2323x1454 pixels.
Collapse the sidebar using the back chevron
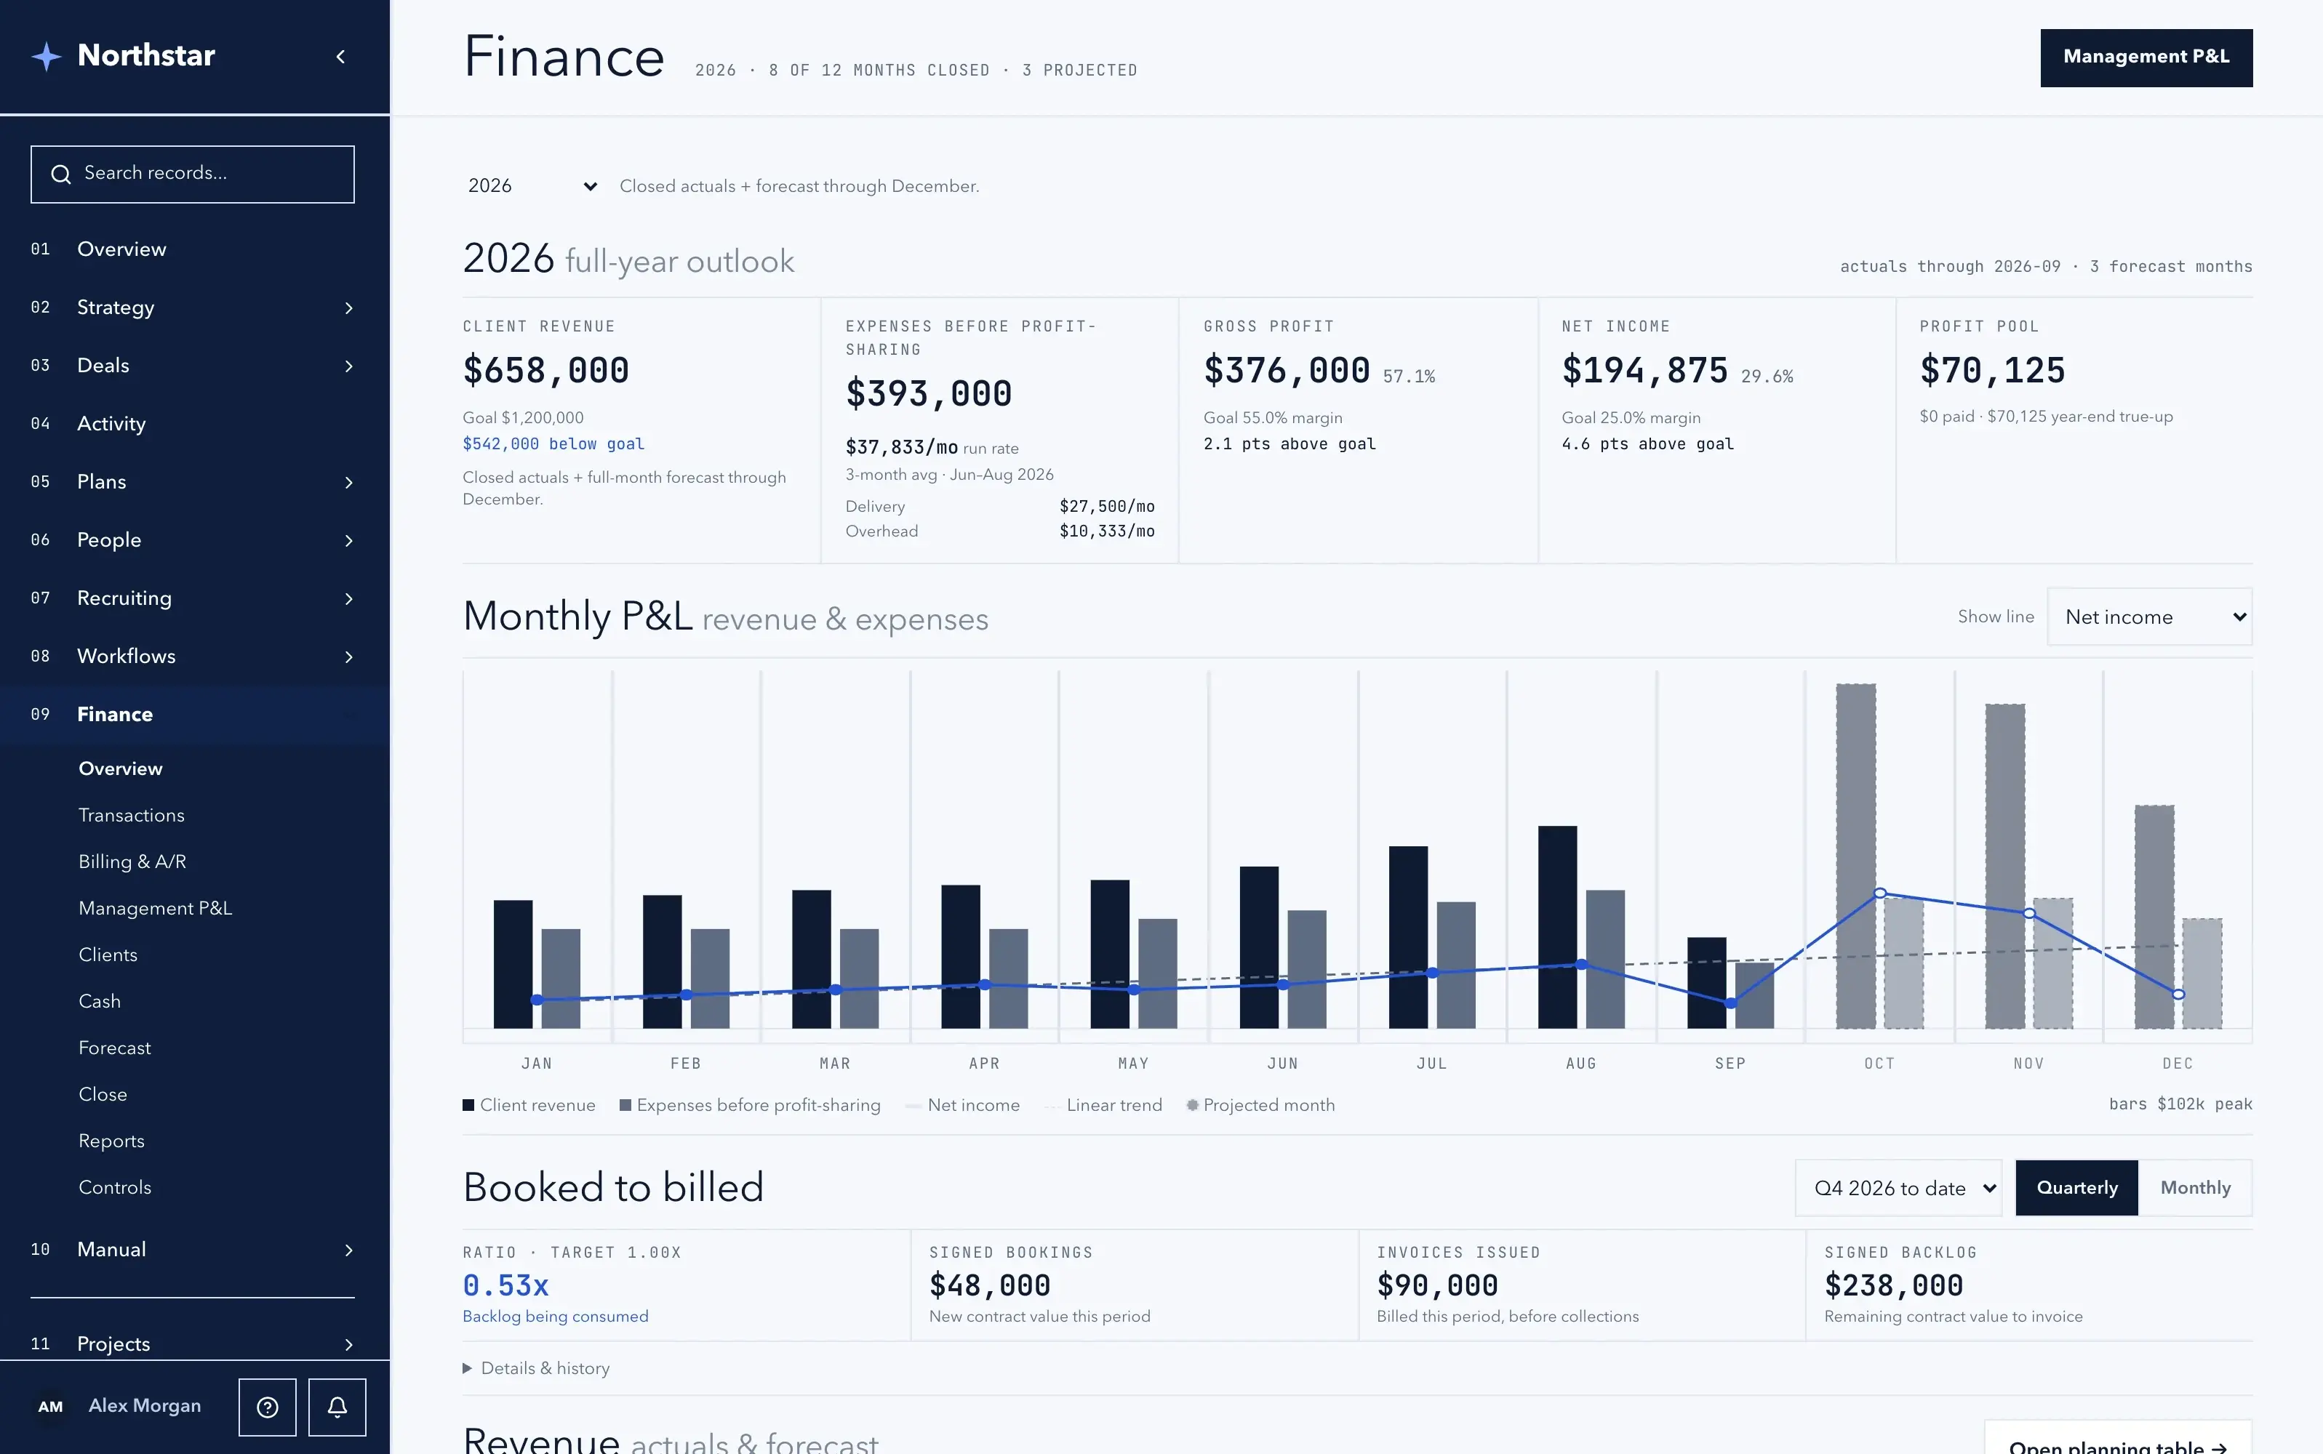tap(340, 57)
